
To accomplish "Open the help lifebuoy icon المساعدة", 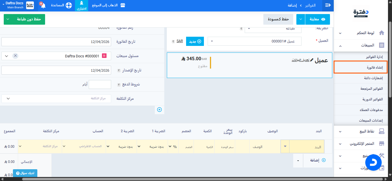I will coord(69,5).
